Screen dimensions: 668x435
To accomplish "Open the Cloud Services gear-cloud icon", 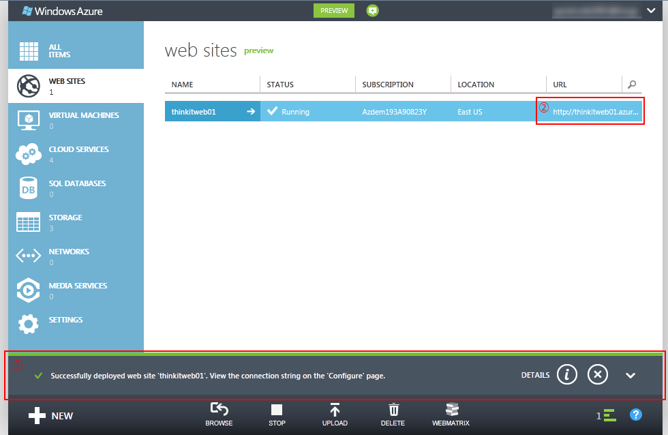I will pyautogui.click(x=29, y=154).
